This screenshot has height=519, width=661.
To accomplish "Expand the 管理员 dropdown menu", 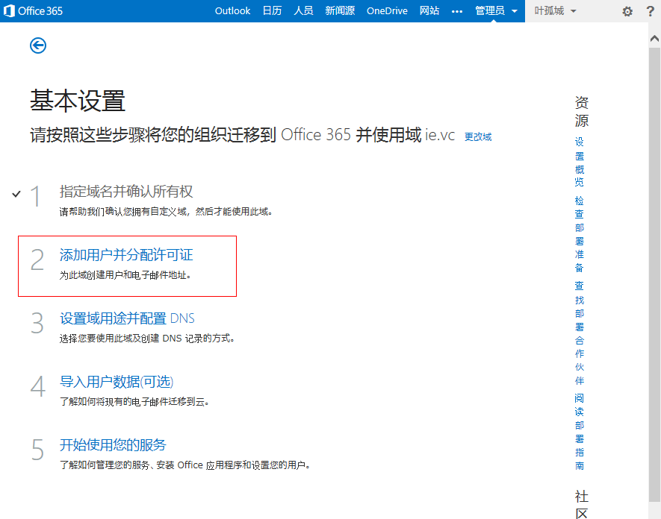I will pyautogui.click(x=496, y=11).
